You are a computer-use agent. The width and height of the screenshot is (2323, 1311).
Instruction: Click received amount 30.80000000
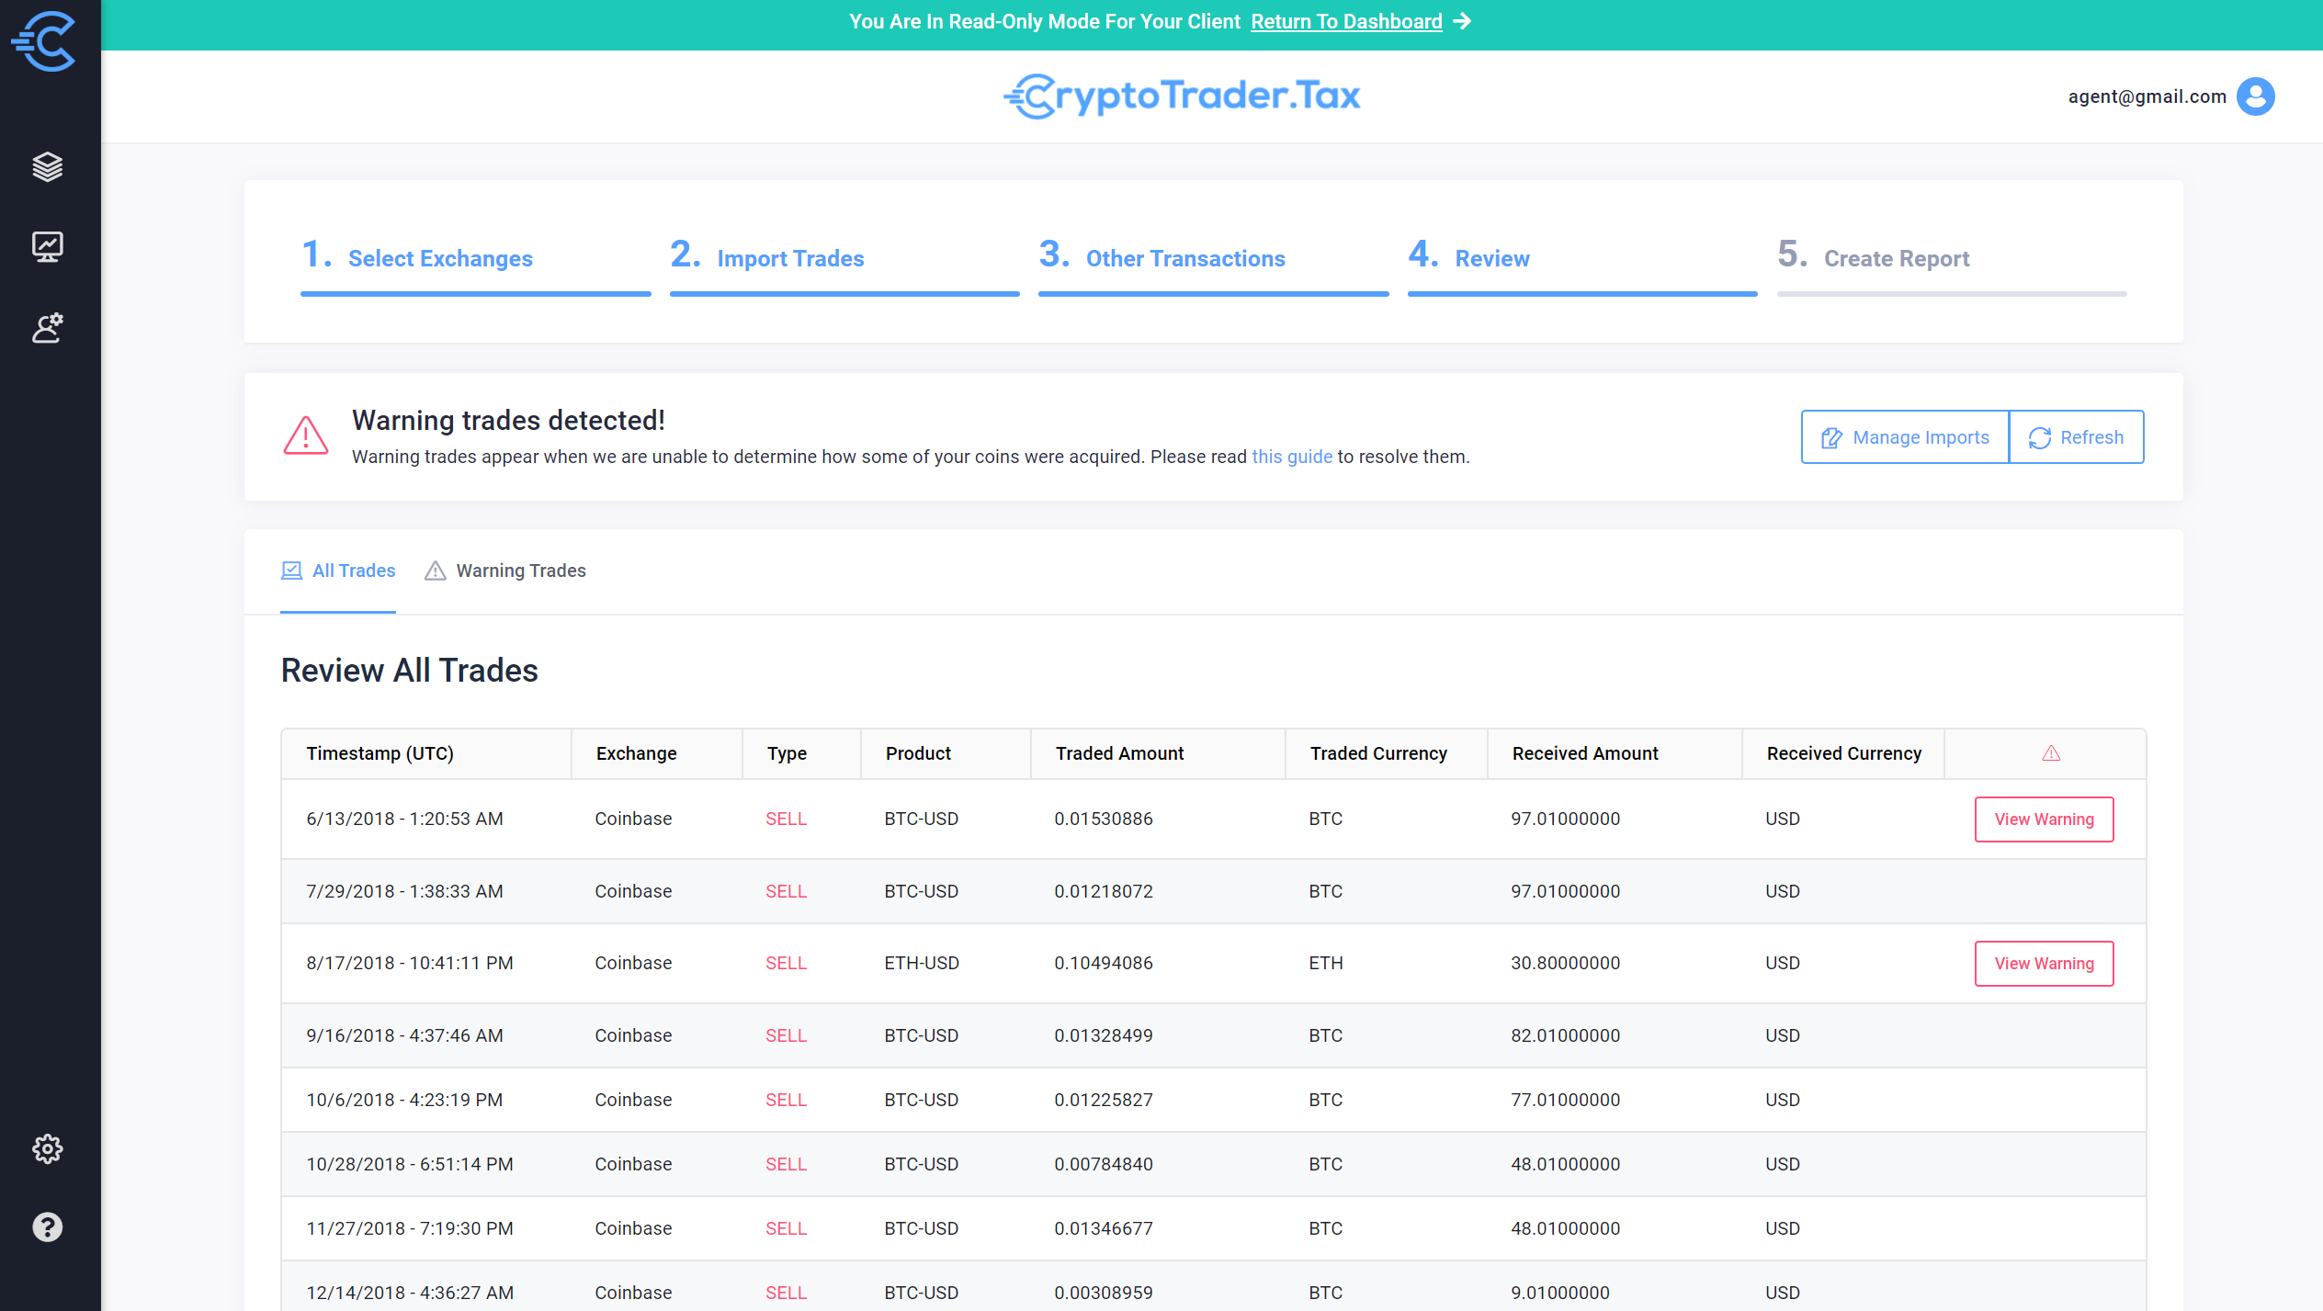1566,963
